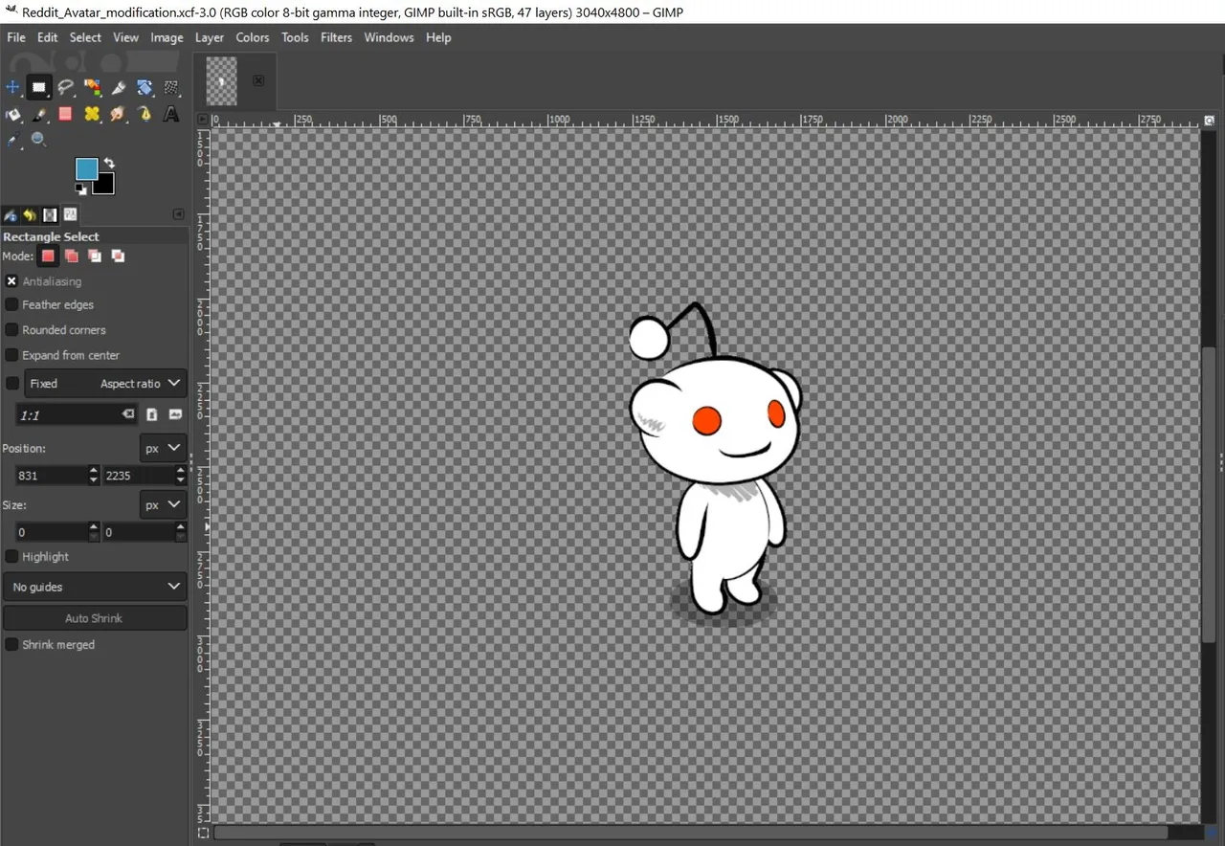1225x846 pixels.
Task: Select the Bucket Fill tool
Action: point(12,114)
